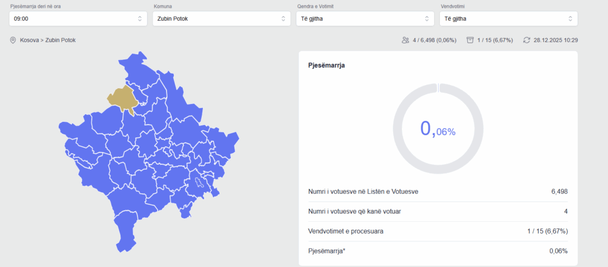The height and width of the screenshot is (267, 608).
Task: Expand the Komuna dropdown showing Zubin Potok
Action: point(221,18)
